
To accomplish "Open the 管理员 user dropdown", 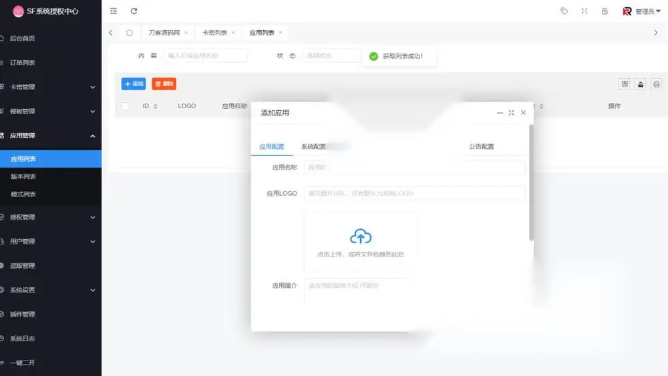I will point(641,11).
